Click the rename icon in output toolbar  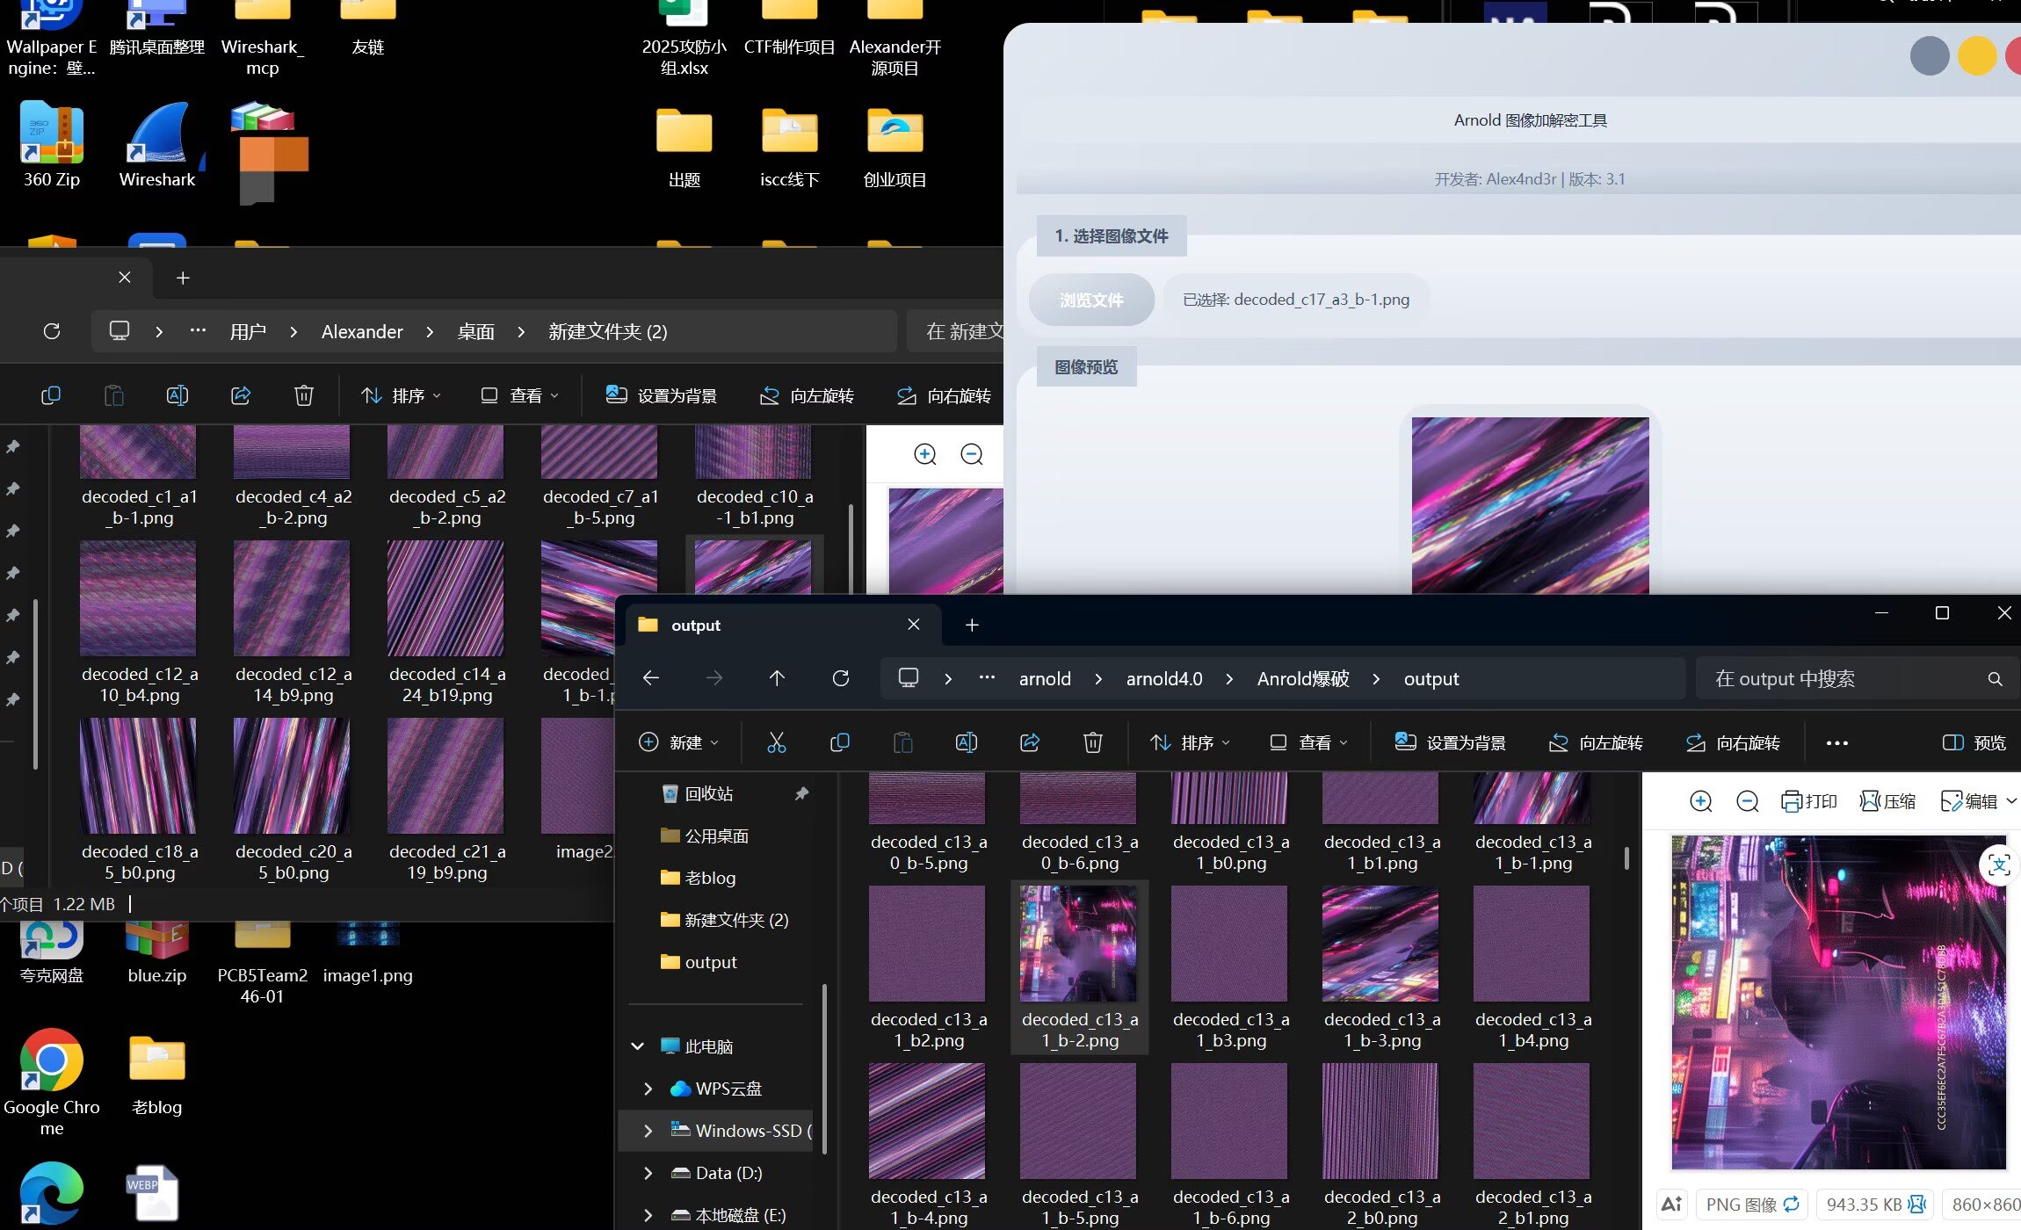coord(966,742)
